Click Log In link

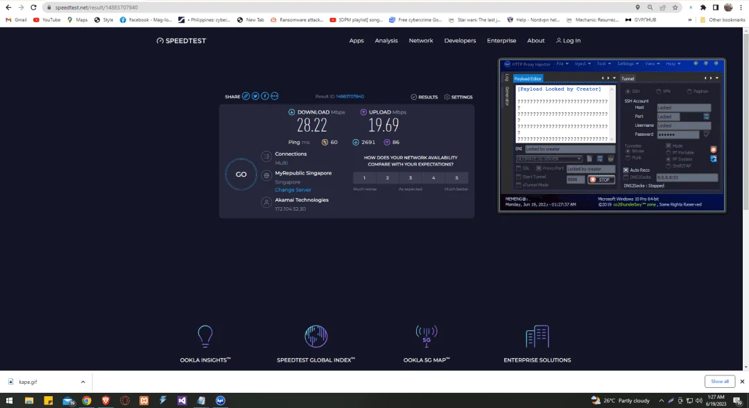coord(568,41)
